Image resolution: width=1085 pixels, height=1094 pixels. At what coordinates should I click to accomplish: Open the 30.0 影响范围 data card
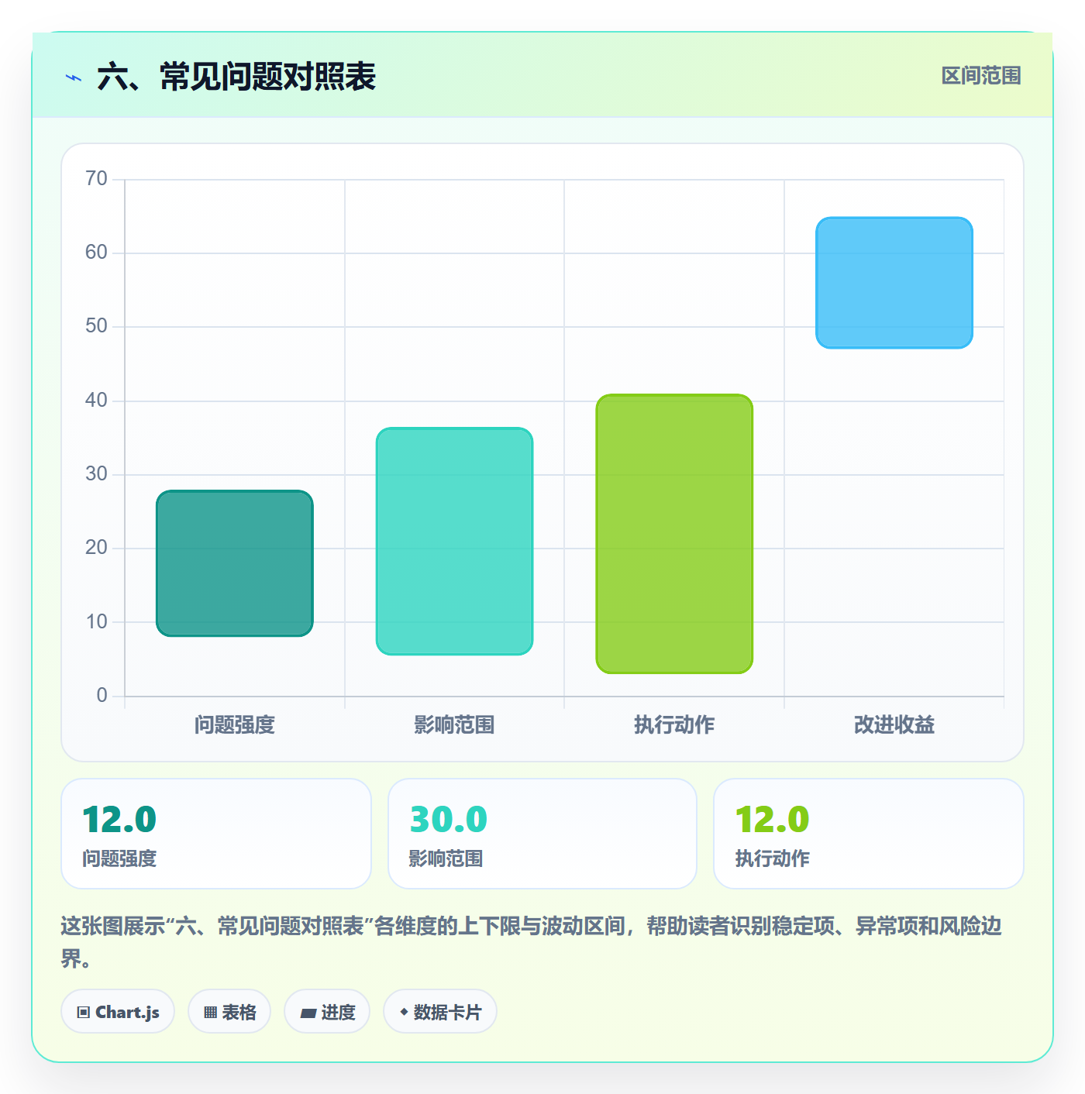[x=542, y=834]
